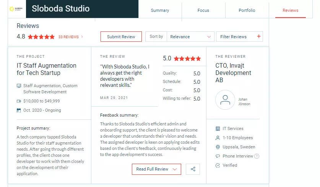The width and height of the screenshot is (320, 187).
Task: Click the IT Services industry text
Action: (233, 128)
